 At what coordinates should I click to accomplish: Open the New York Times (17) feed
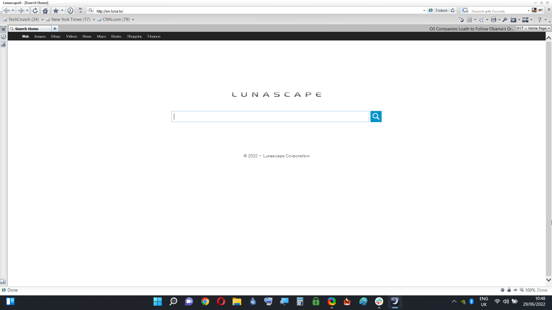(68, 20)
